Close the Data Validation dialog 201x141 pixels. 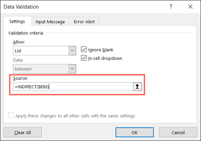coord(190,7)
